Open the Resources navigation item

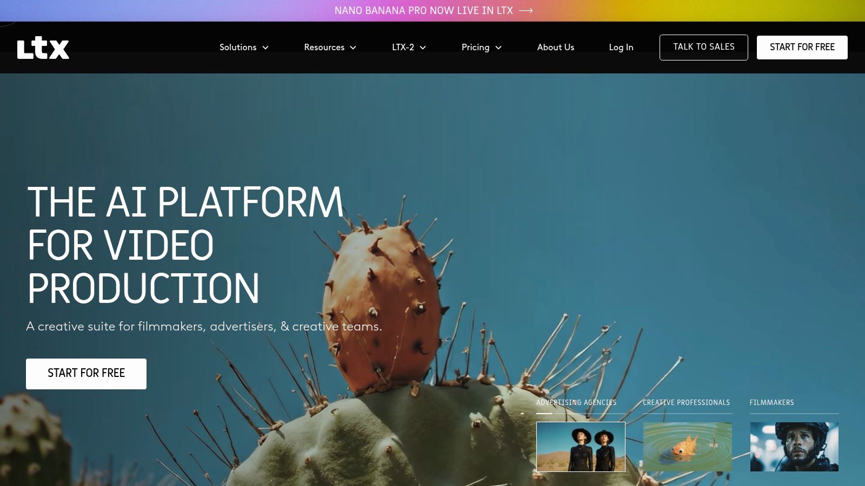[x=324, y=48]
